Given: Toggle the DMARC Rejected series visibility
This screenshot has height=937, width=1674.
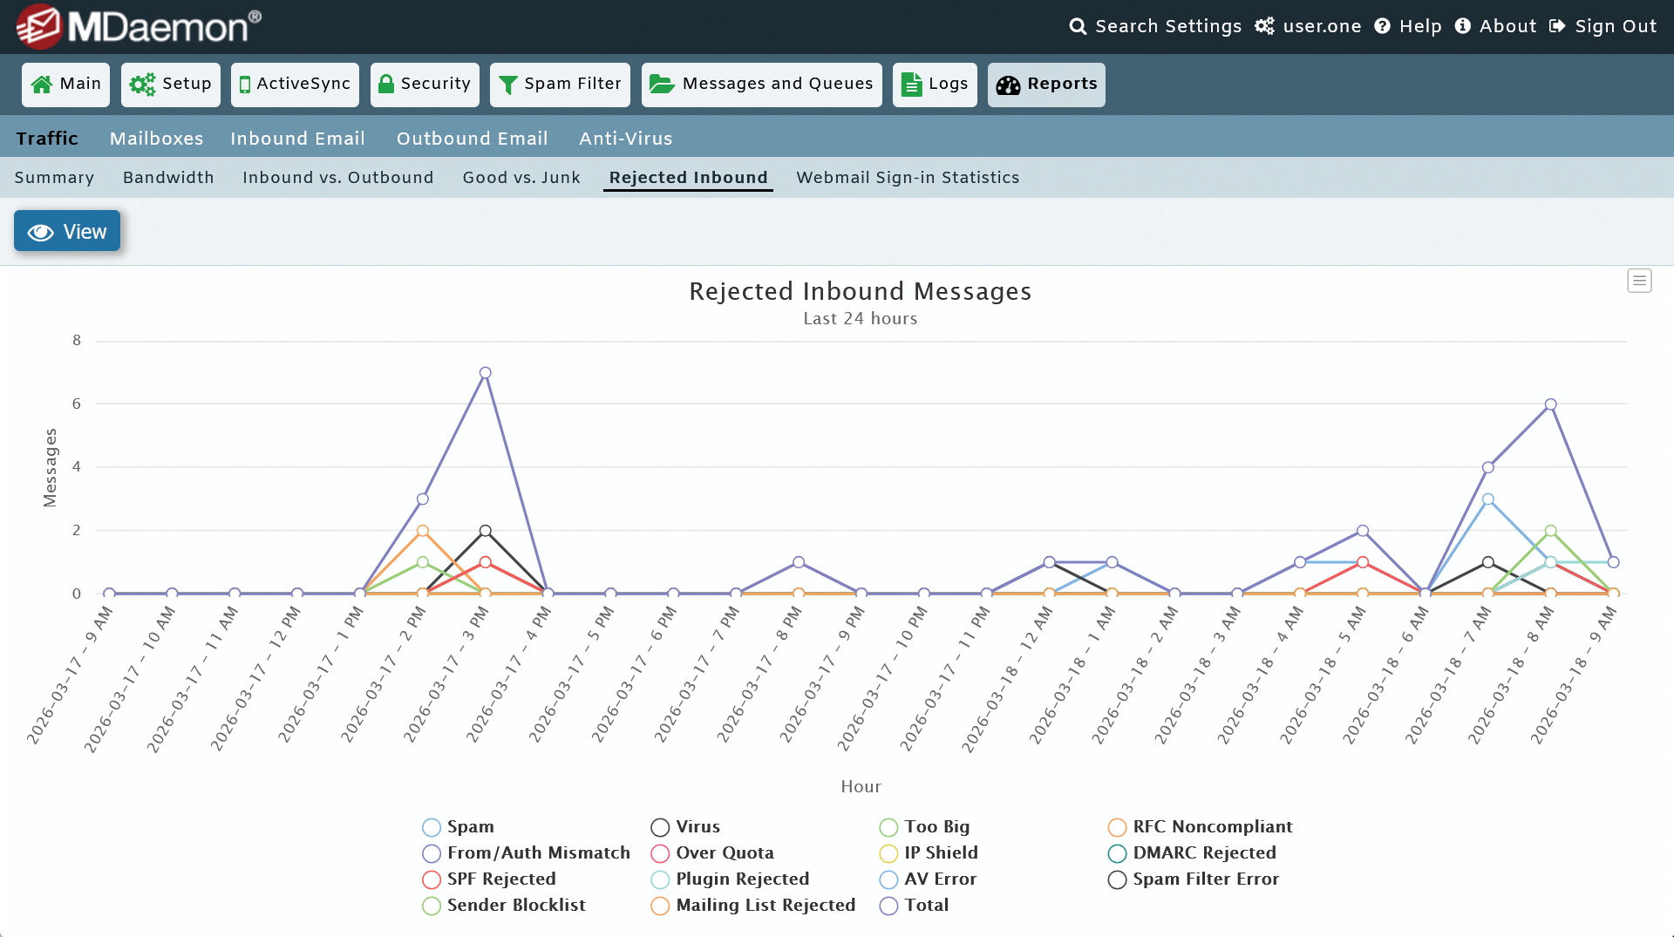Looking at the screenshot, I should coord(1117,853).
